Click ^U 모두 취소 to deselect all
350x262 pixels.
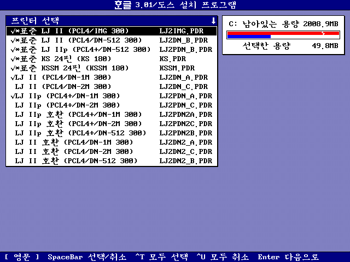click(223, 257)
